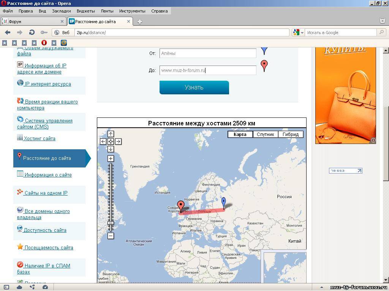Open the closed tabs trash icon
This screenshot has height=291, width=389.
383,21
